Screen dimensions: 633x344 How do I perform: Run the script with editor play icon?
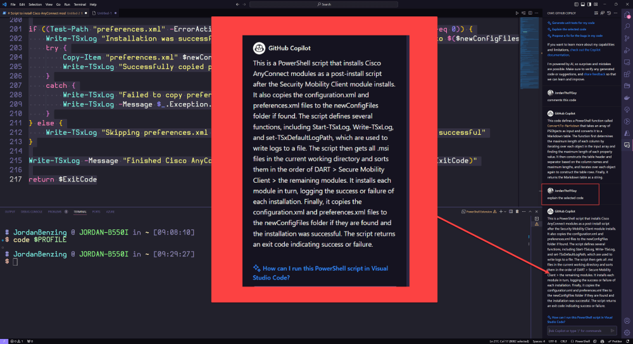(517, 13)
